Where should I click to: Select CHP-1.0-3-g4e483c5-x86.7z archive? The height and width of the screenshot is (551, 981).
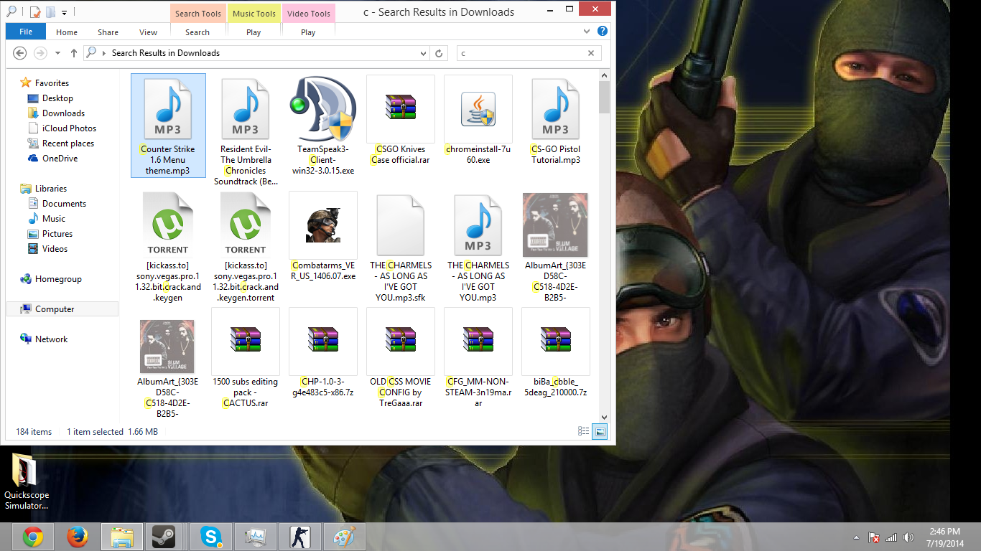[323, 352]
